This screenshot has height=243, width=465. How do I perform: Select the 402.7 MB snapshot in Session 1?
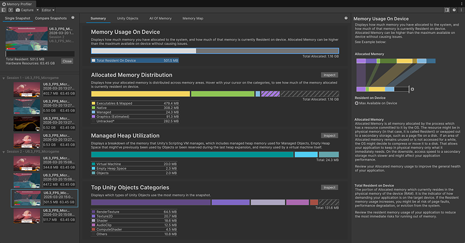pyautogui.click(x=44, y=89)
